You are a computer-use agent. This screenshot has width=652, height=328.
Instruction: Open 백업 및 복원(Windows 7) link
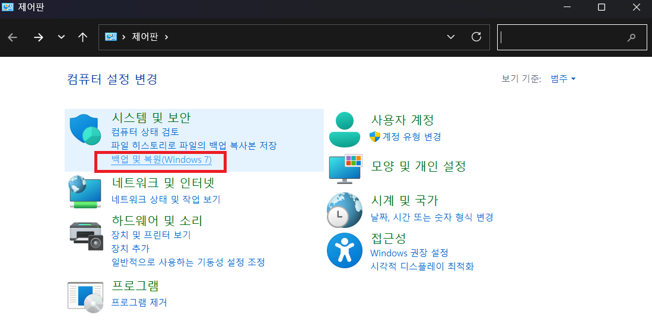coord(161,160)
